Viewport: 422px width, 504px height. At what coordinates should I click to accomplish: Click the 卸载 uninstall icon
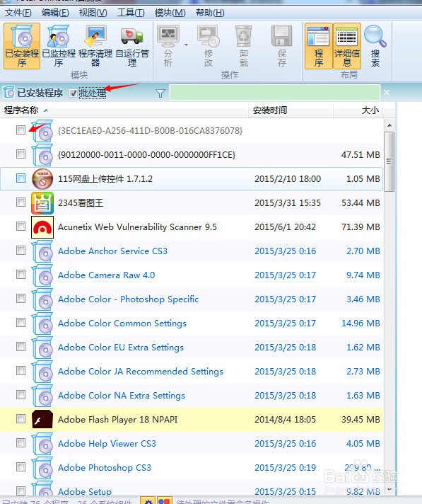(x=244, y=46)
